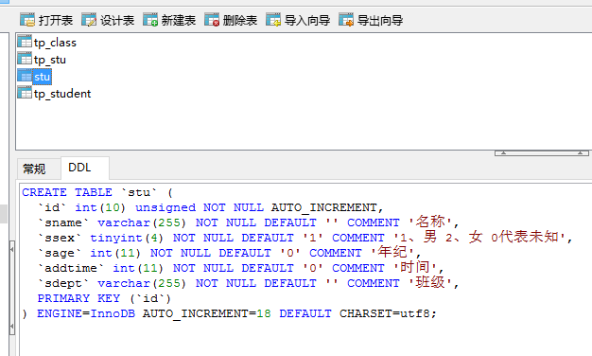Image resolution: width=592 pixels, height=356 pixels.
Task: Click the Delete Table (删除表) icon
Action: click(x=212, y=20)
